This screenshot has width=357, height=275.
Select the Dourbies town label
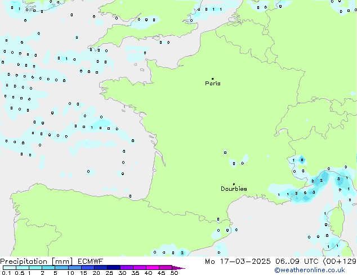(x=234, y=189)
